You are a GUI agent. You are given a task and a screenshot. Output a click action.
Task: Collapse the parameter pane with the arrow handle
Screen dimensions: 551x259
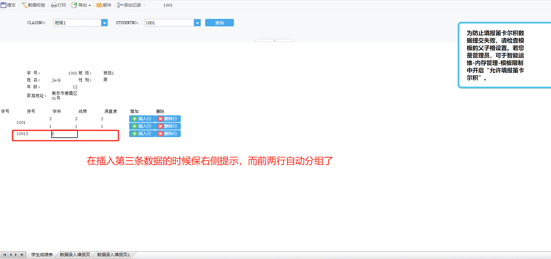275,40
